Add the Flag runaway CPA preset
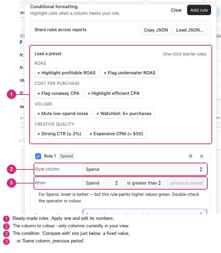Screen dimensions: 221x253 [x=58, y=93]
